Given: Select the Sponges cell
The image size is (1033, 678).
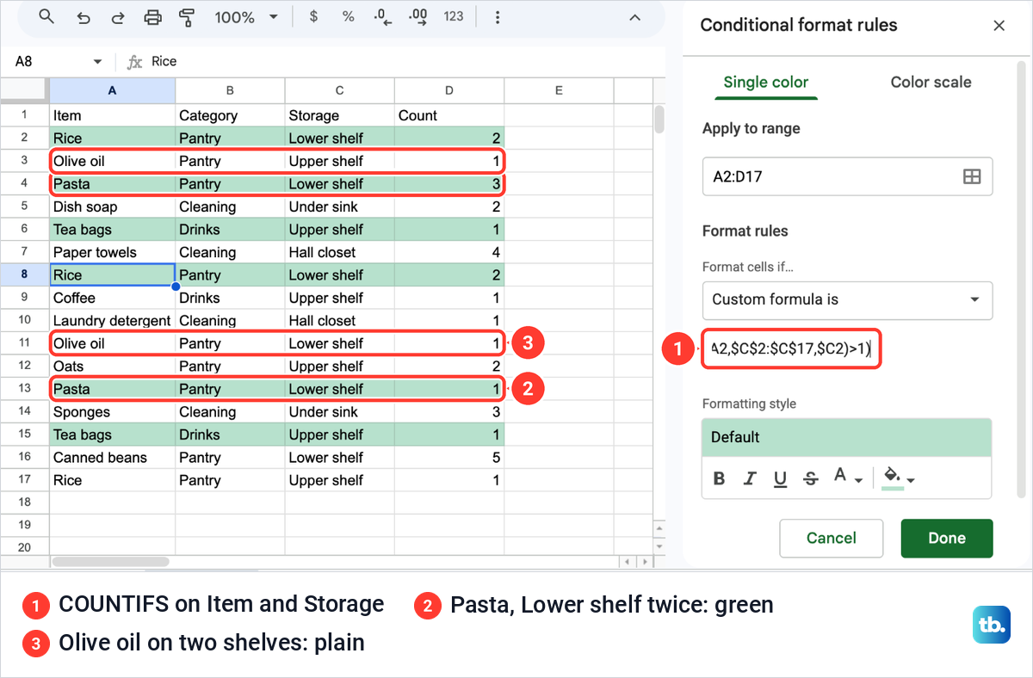Looking at the screenshot, I should click(x=112, y=412).
